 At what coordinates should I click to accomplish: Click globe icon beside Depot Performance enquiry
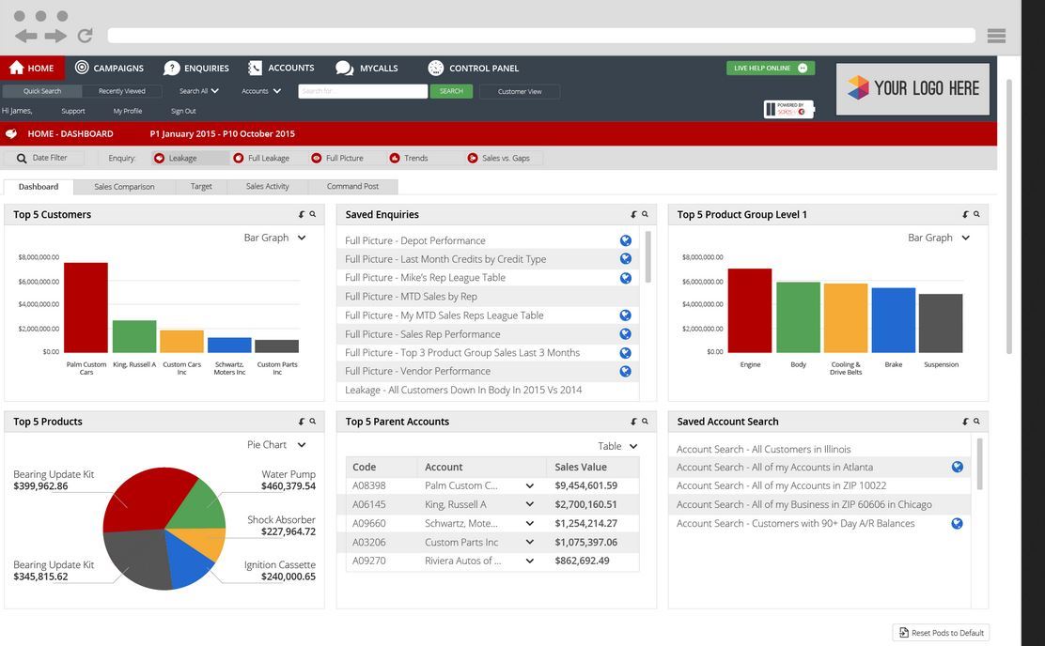(x=625, y=240)
